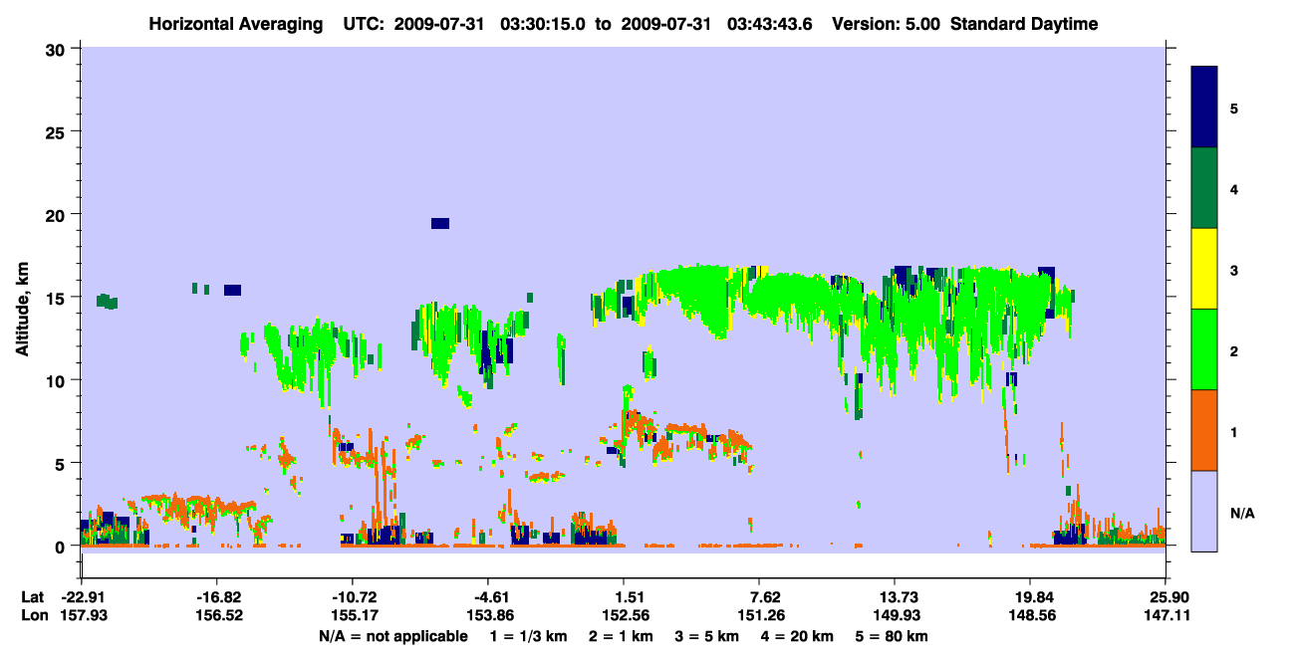Click longitude value 149.93

pyautogui.click(x=895, y=615)
